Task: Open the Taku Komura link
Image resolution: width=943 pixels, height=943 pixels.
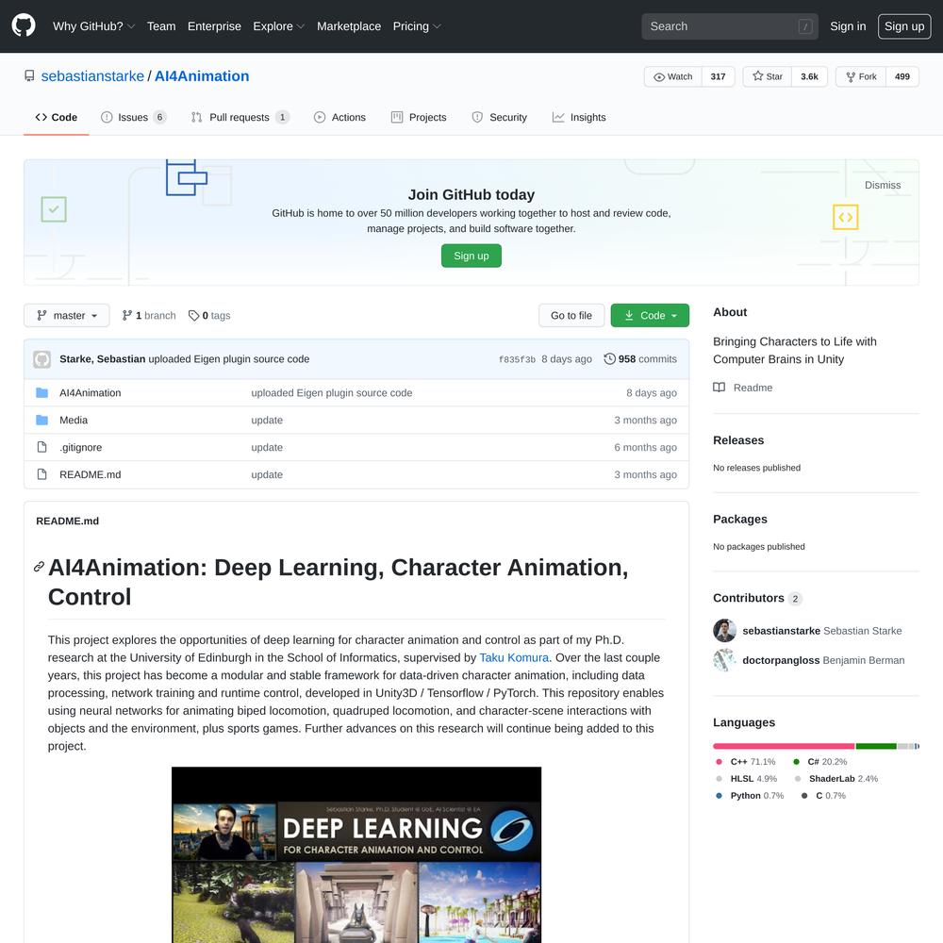Action: coord(514,657)
